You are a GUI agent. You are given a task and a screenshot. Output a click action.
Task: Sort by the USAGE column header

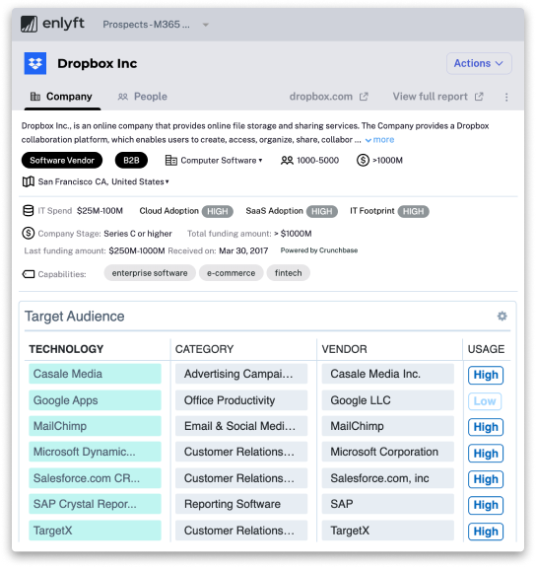tap(486, 349)
